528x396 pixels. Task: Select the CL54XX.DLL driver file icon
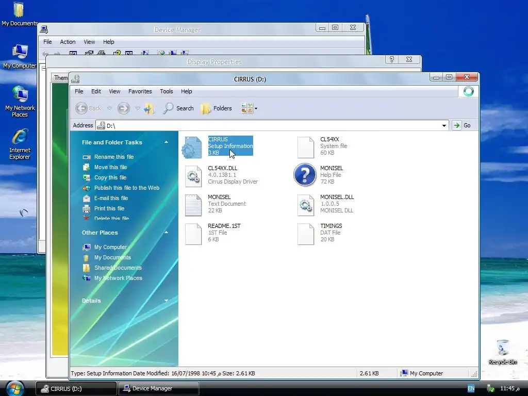(x=193, y=176)
